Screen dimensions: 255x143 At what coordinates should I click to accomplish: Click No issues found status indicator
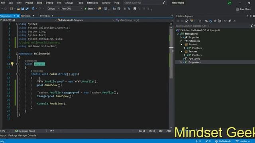[x=25, y=131]
